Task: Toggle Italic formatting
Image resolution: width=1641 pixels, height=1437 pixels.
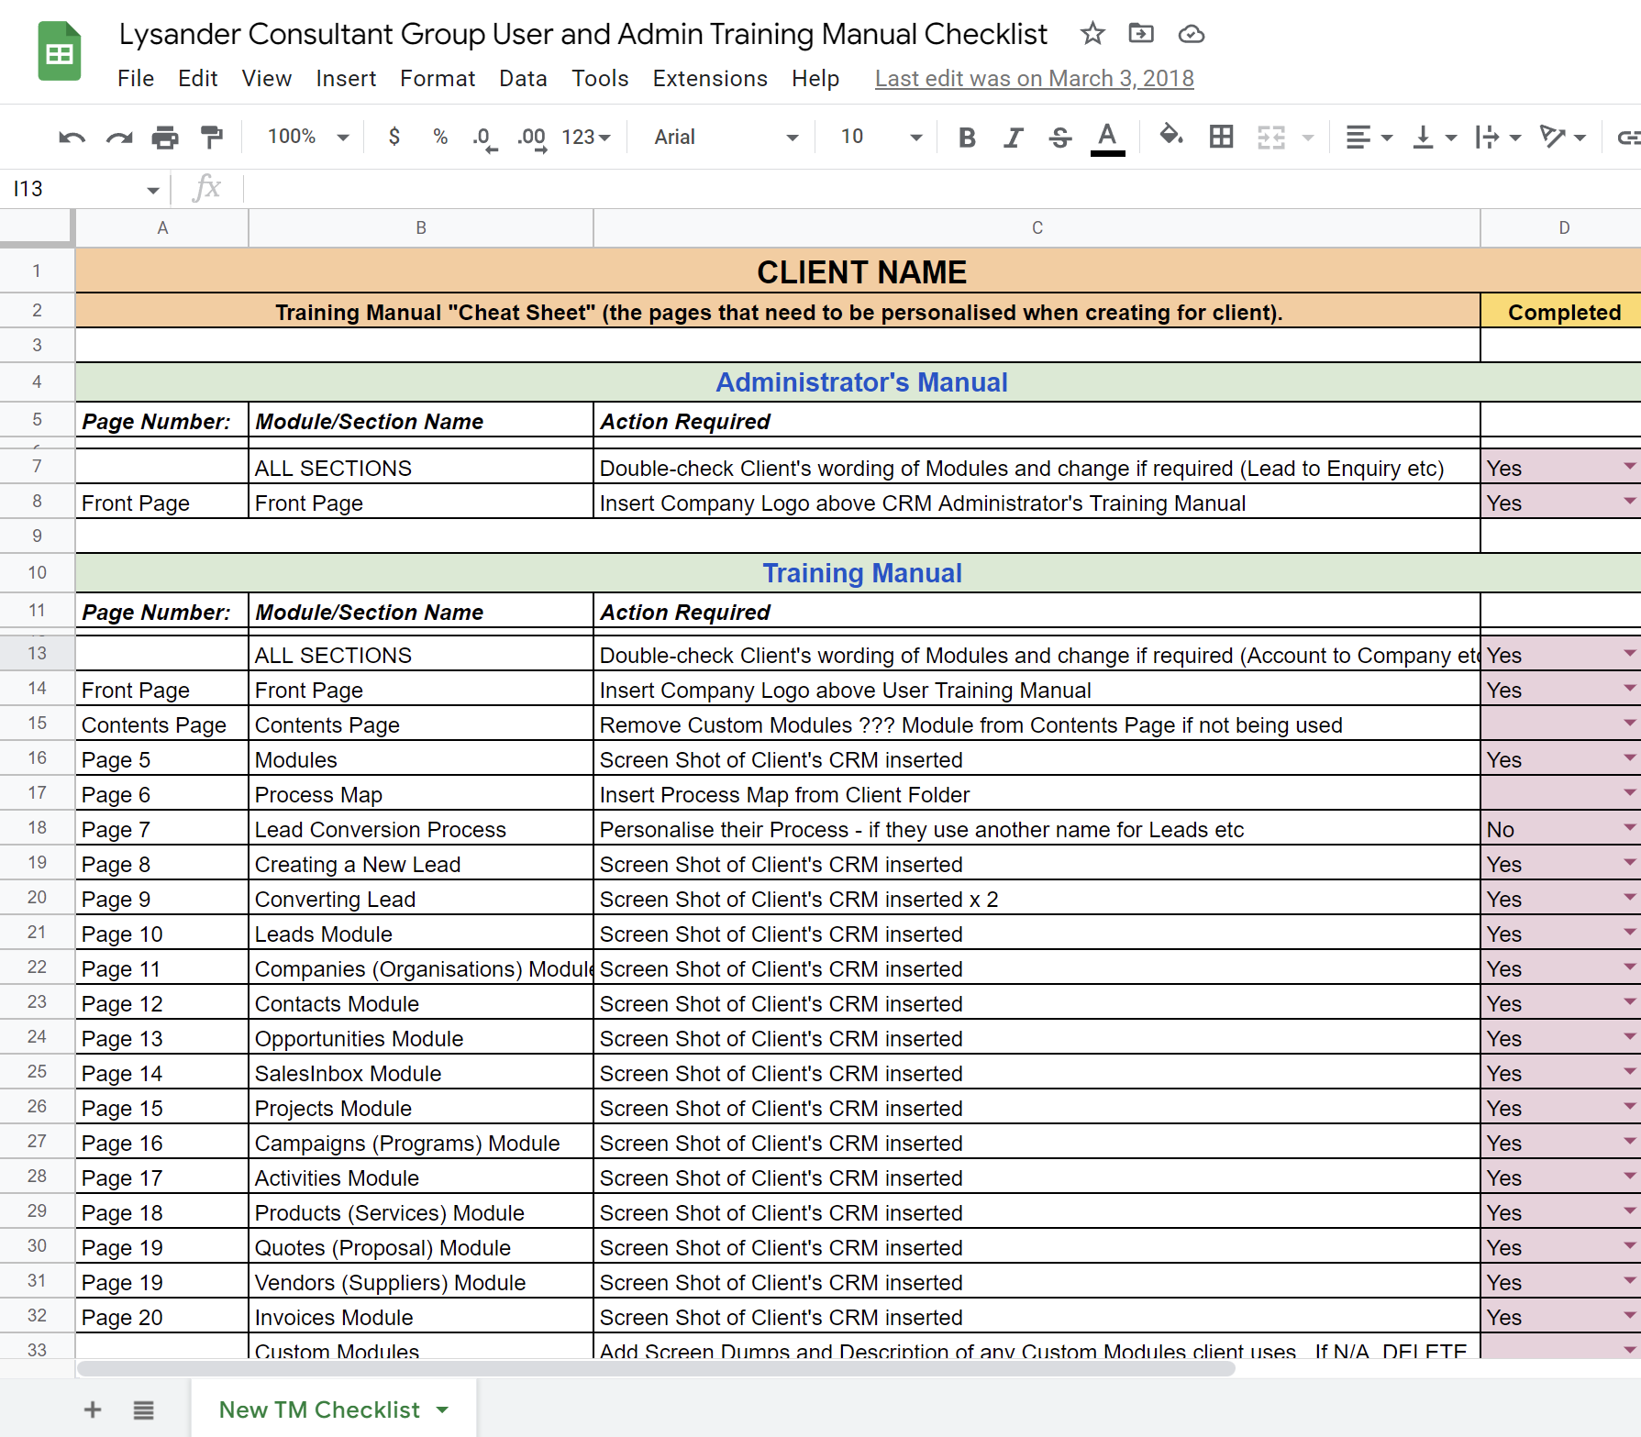Action: (x=1013, y=138)
